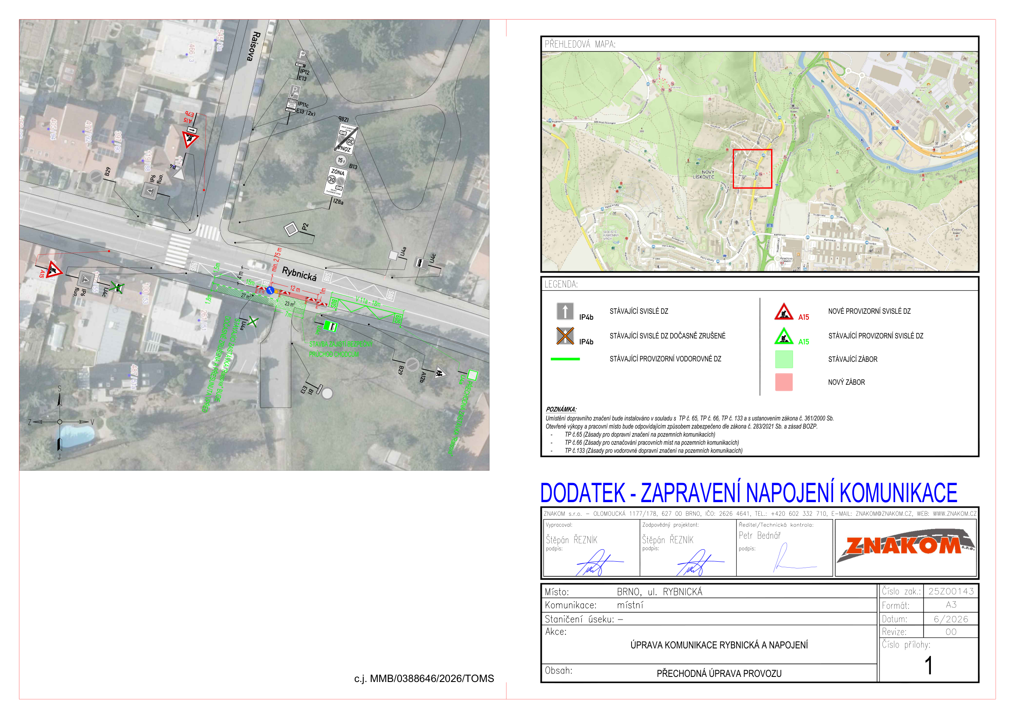Viewport: 1013px width, 716px height.
Task: Click the green provisional horizontal marking line sample
Action: click(x=565, y=359)
